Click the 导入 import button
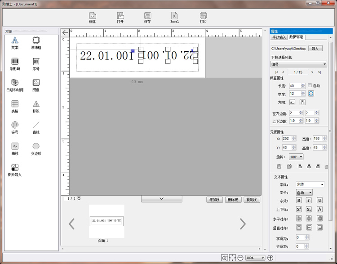This screenshot has width=337, height=264. 315,49
